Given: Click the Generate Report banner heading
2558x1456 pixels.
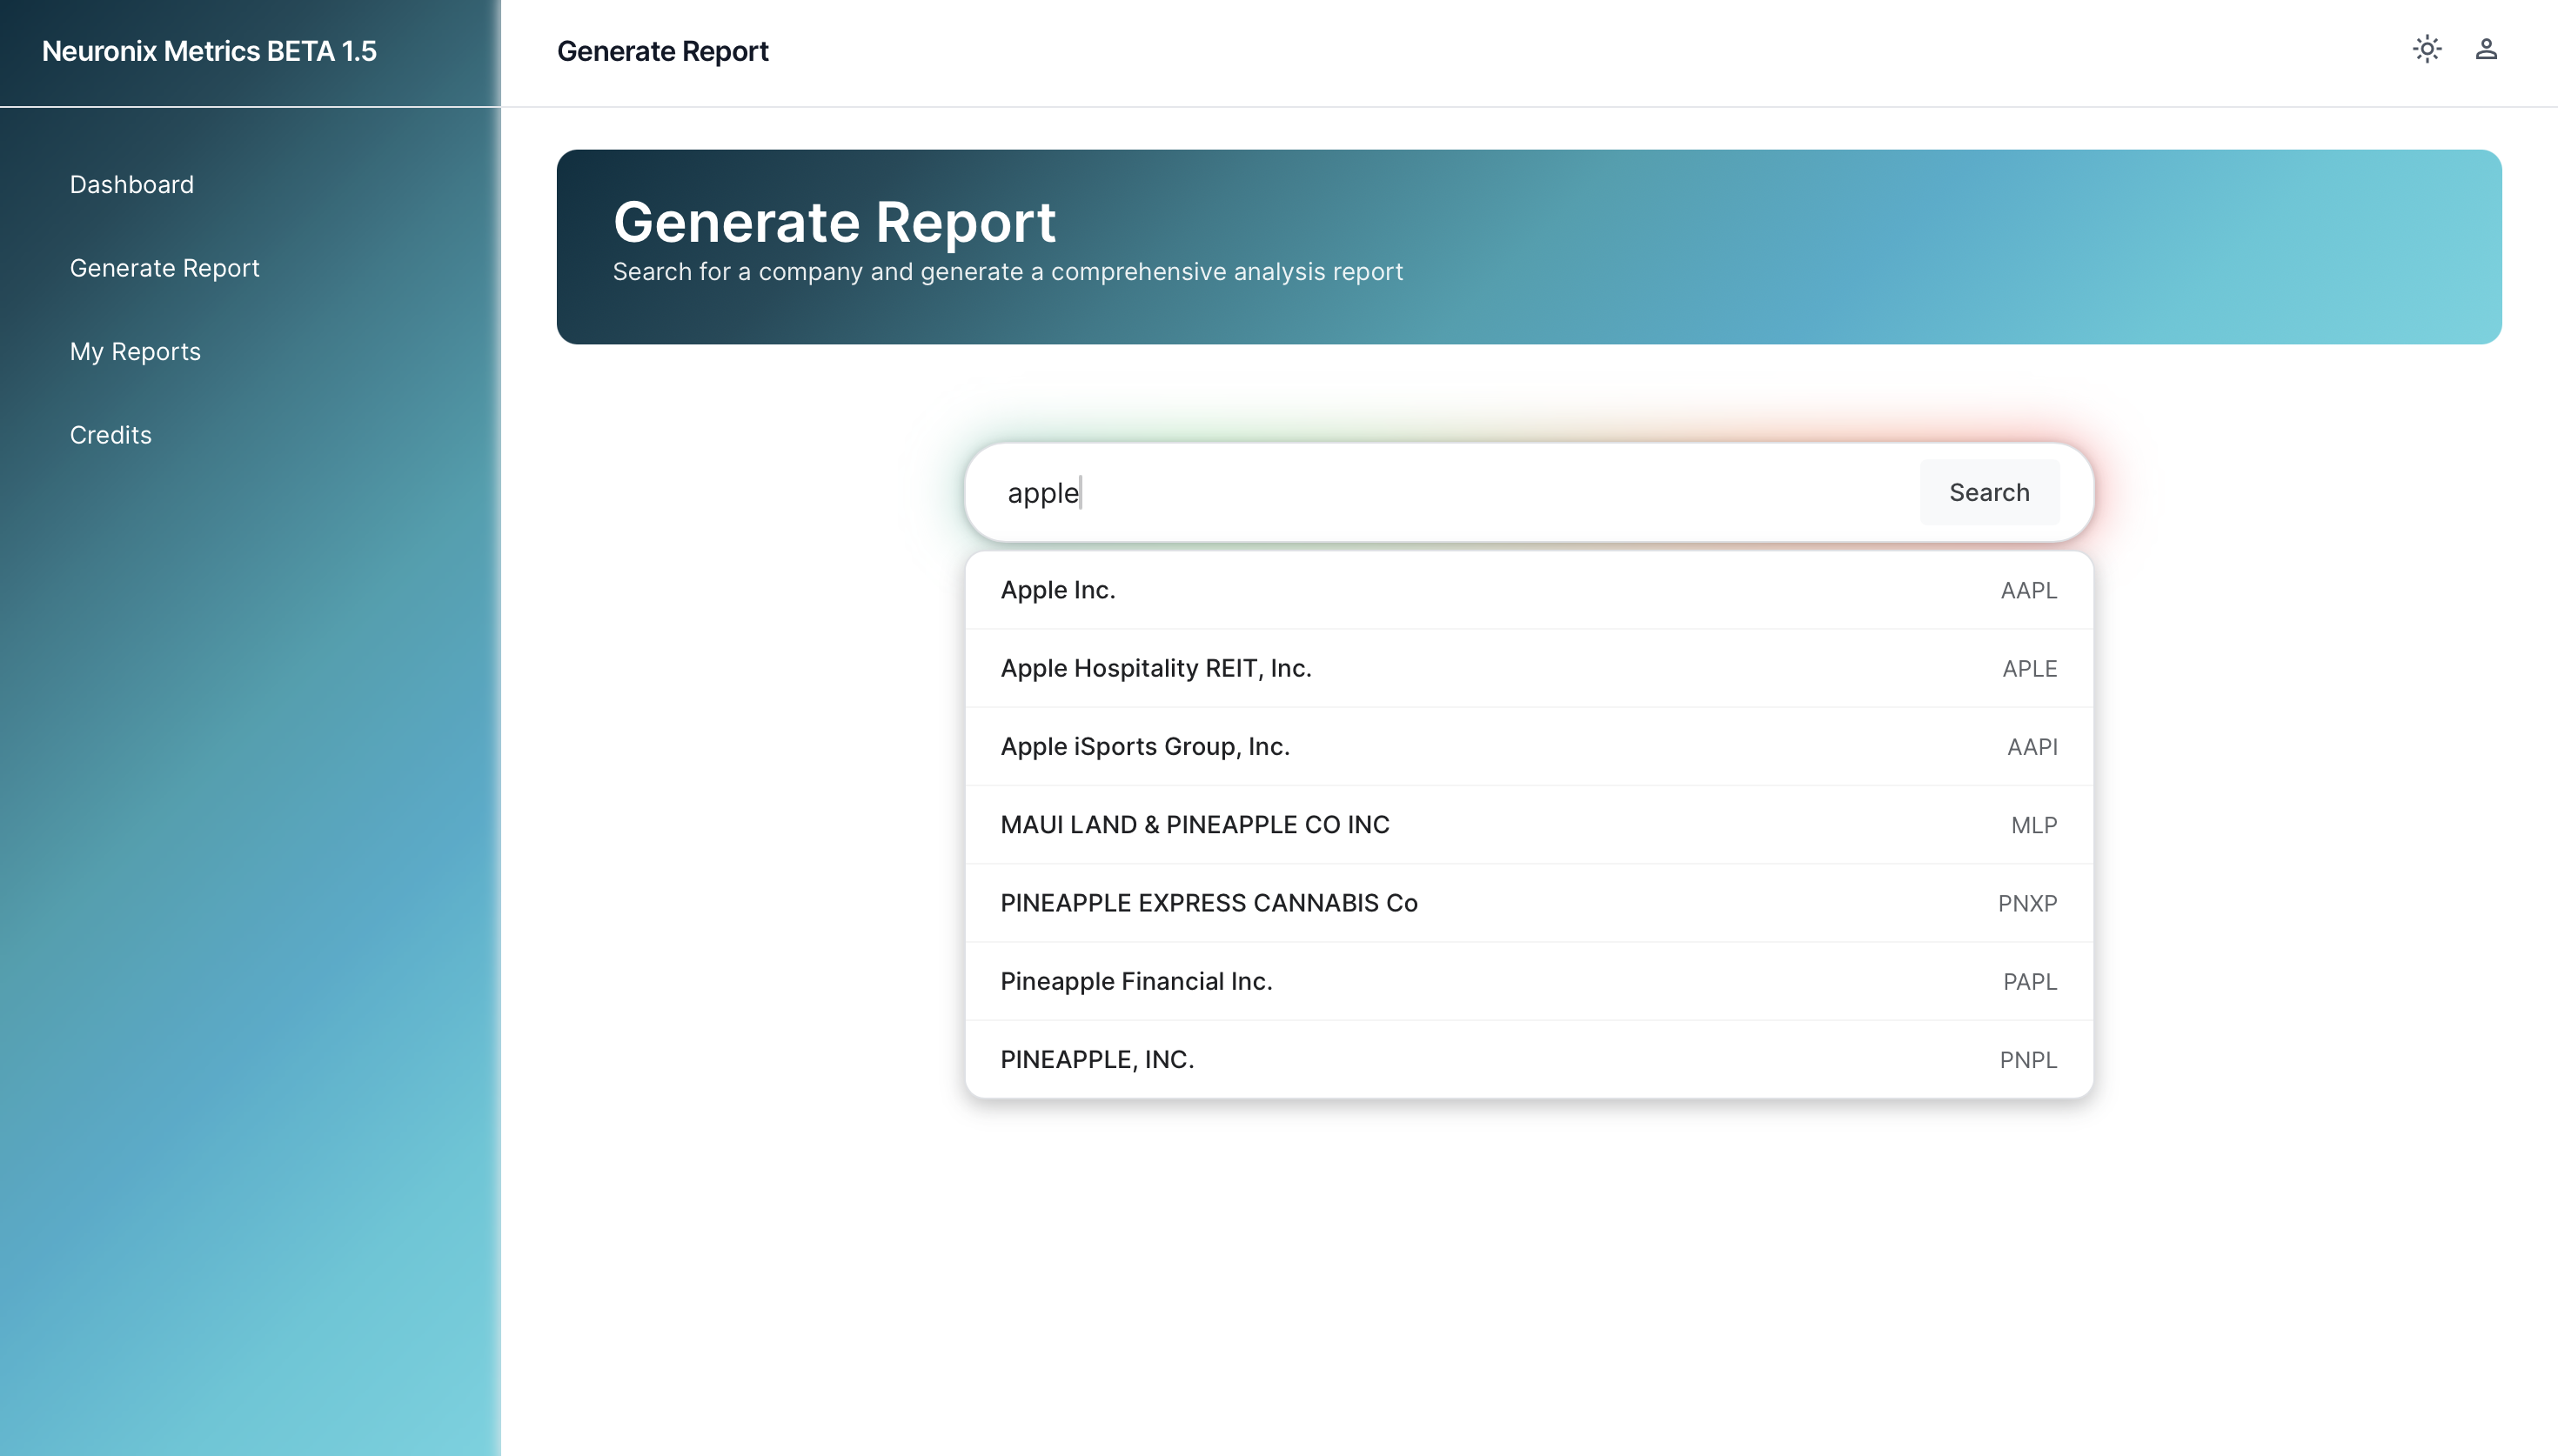Looking at the screenshot, I should (x=834, y=222).
